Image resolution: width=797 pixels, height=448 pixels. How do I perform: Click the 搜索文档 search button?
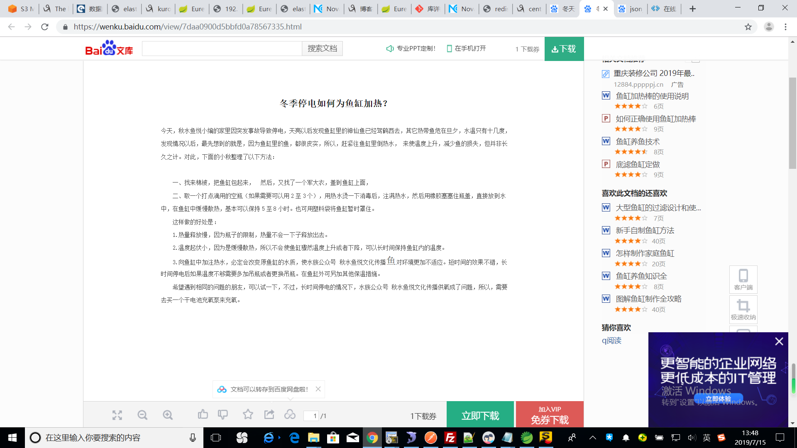point(322,49)
